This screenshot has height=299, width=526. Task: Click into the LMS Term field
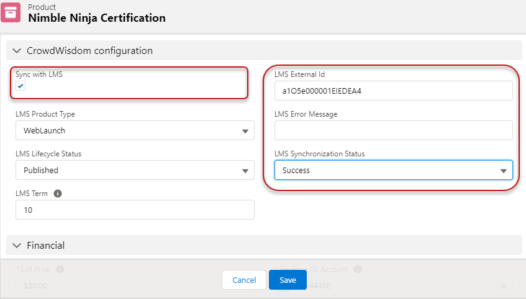tap(135, 210)
